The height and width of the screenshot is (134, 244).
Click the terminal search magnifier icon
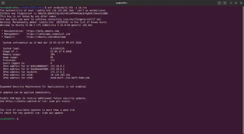(219, 3)
